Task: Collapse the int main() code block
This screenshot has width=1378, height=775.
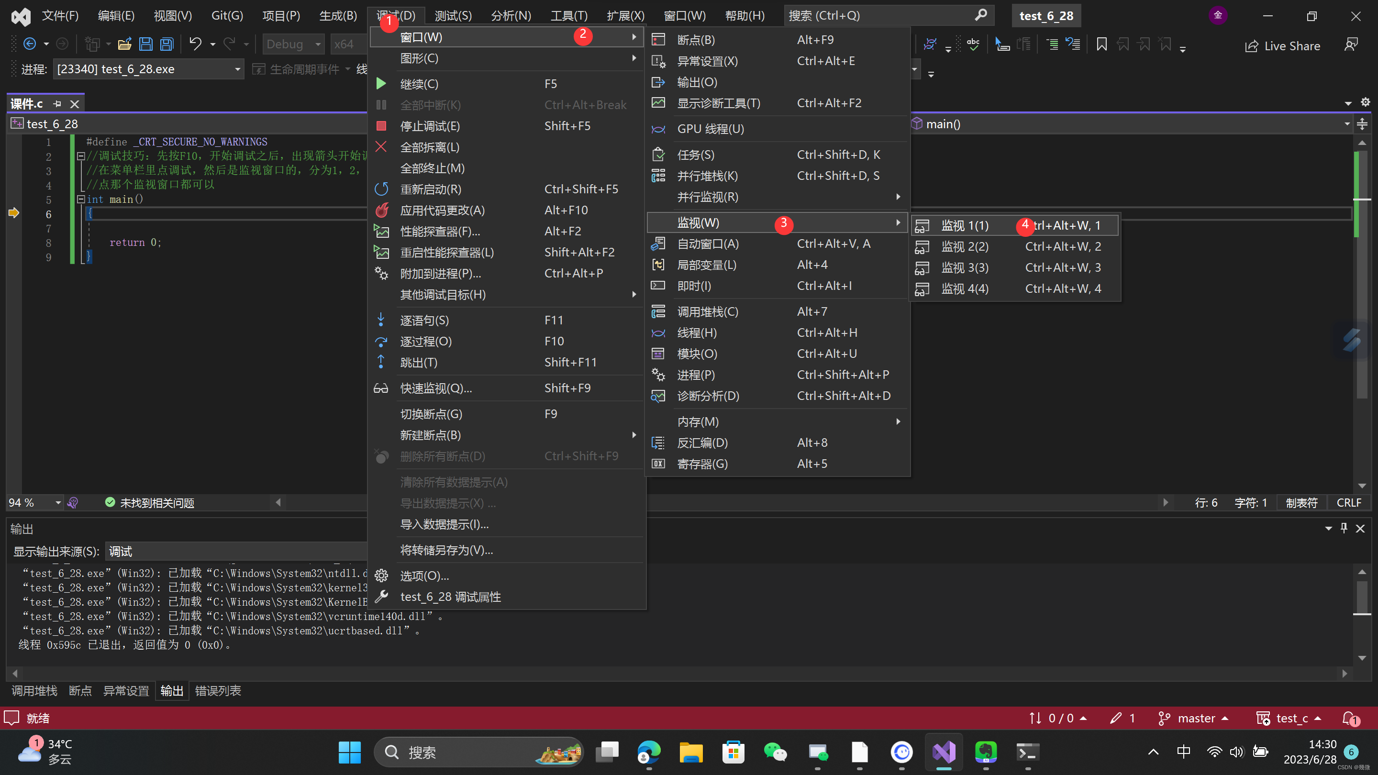Action: 81,199
